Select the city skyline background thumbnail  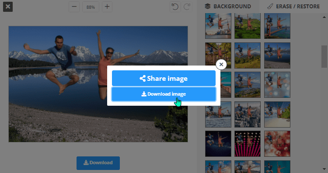(218, 26)
